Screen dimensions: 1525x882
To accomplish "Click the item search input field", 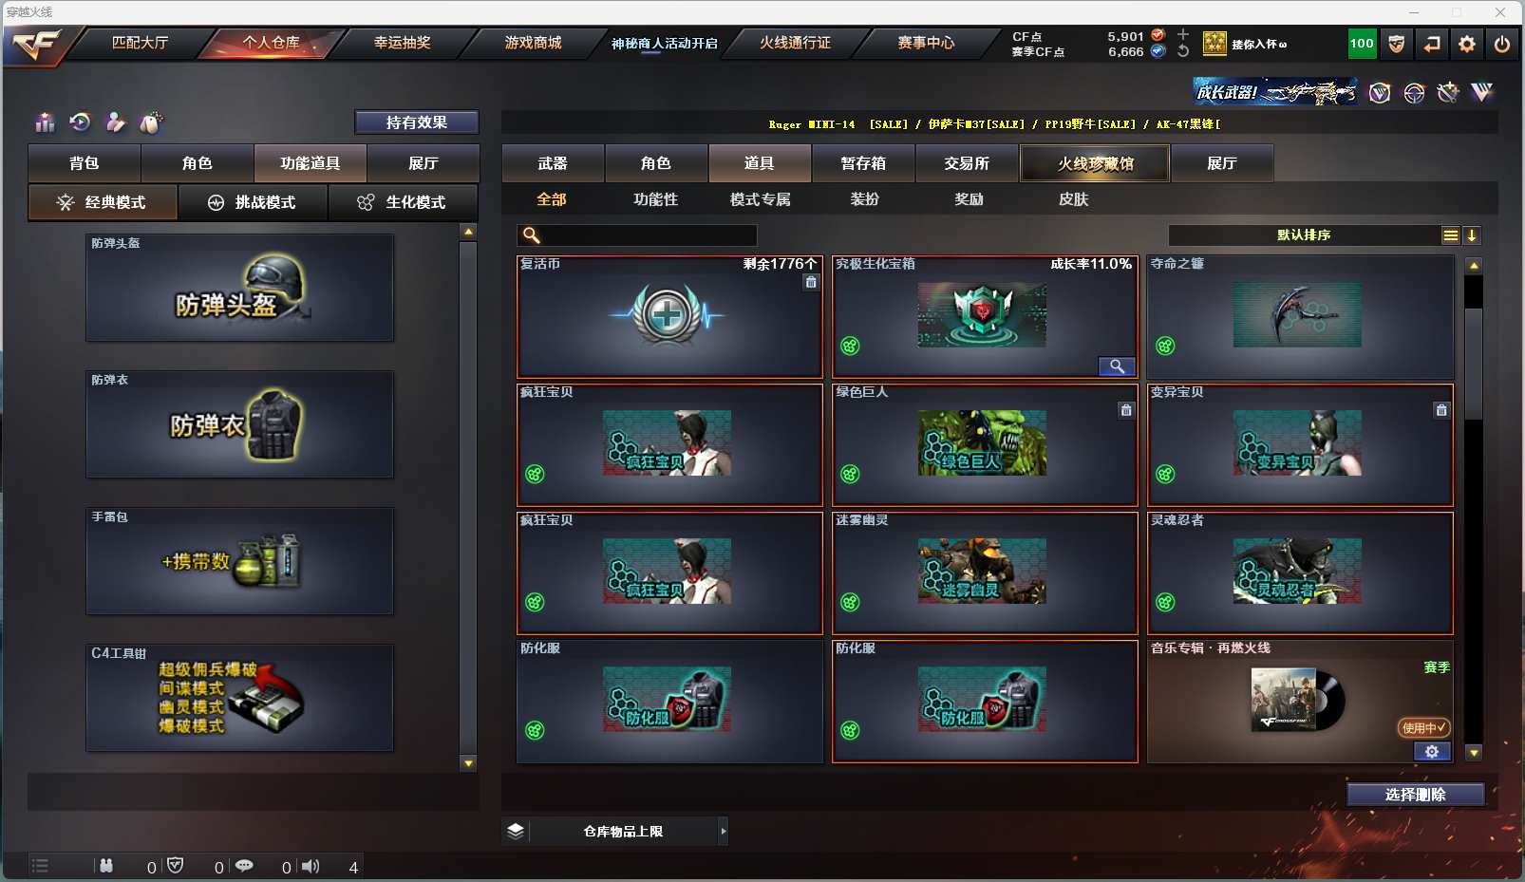I will pyautogui.click(x=637, y=235).
